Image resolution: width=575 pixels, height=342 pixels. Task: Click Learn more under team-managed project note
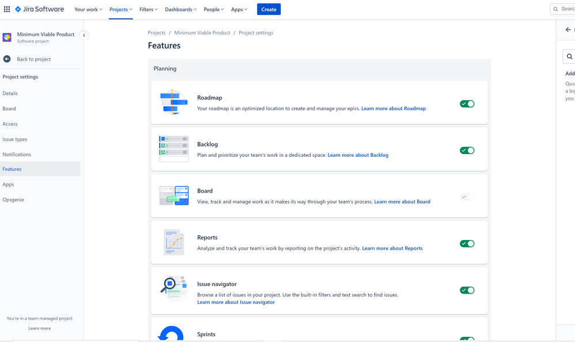click(x=40, y=328)
